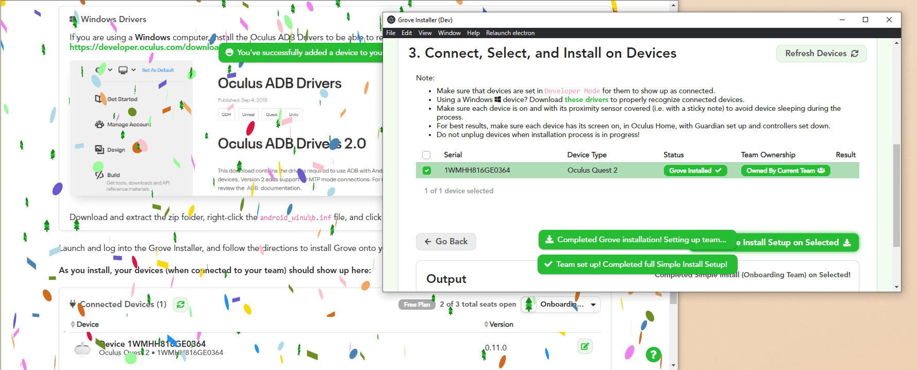Click the Grove Installed status badge
Screen dimensions: 917x370
tap(695, 171)
